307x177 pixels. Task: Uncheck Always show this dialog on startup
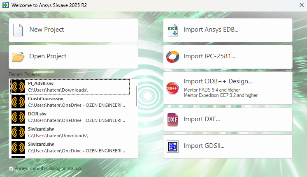(11, 168)
